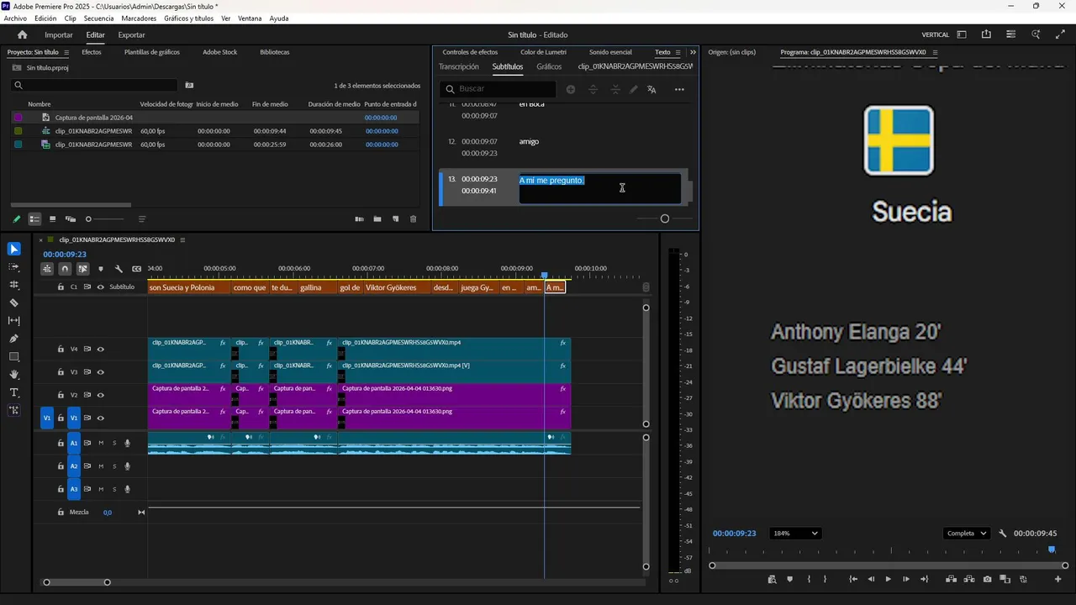The height and width of the screenshot is (605, 1076).
Task: Open the Archivo menu
Action: pyautogui.click(x=15, y=18)
